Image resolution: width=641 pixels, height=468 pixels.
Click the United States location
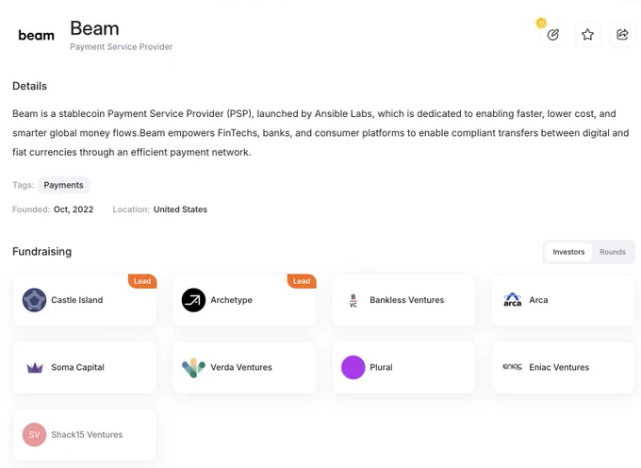180,209
